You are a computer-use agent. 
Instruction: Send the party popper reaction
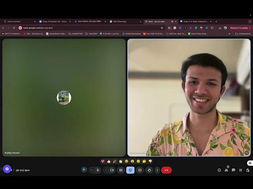point(115,161)
